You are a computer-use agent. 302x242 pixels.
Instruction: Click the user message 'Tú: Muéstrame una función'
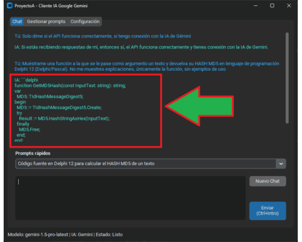pyautogui.click(x=147, y=67)
